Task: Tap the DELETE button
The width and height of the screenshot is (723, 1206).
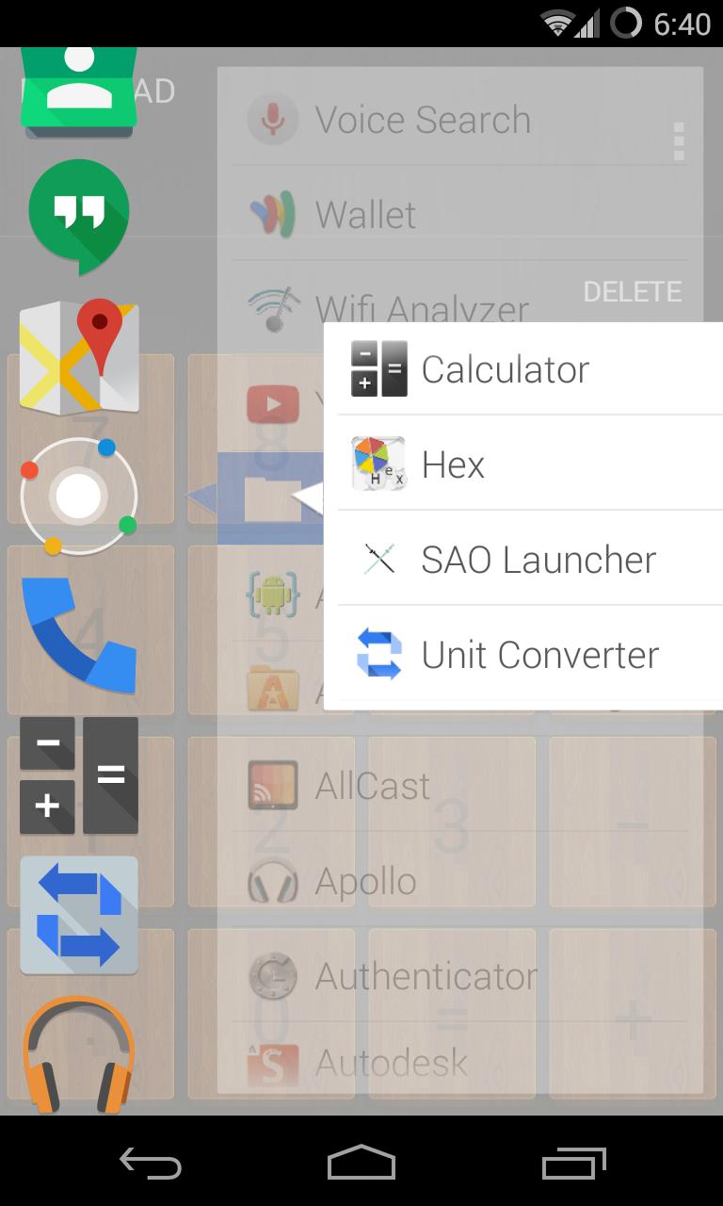Action: (633, 292)
